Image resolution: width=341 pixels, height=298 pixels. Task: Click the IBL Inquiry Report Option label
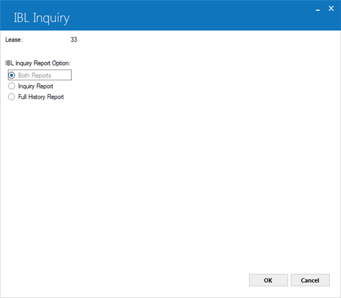pyautogui.click(x=38, y=63)
